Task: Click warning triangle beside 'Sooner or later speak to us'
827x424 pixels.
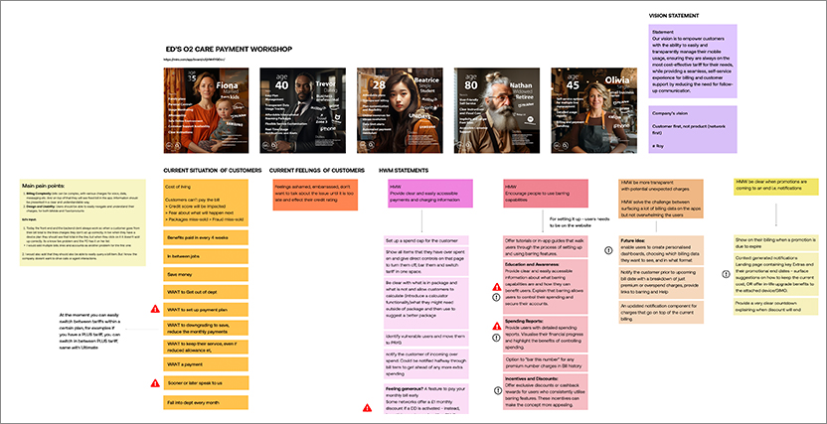Action: (155, 383)
